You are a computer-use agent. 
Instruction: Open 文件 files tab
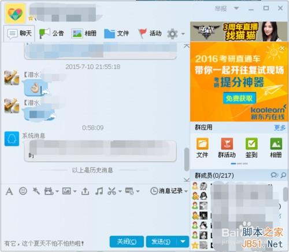(117, 33)
